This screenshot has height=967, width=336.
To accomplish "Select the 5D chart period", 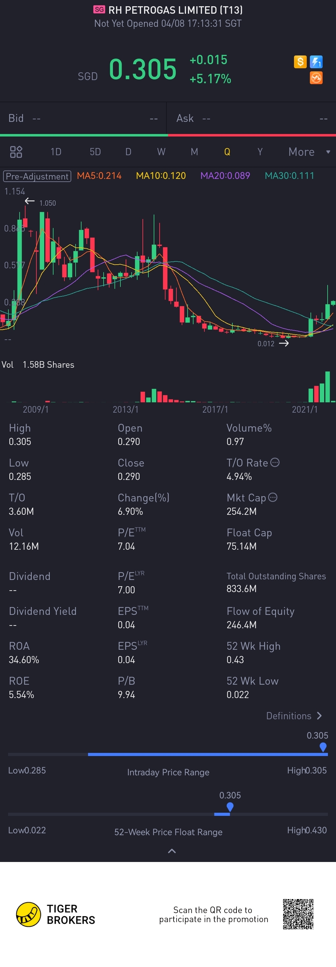I will (x=95, y=152).
